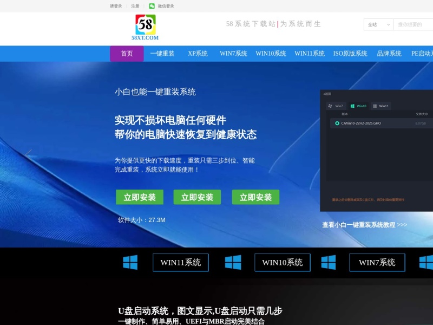433x325 pixels.
Task: Click the WIN7系统 outlined button
Action: 377,262
